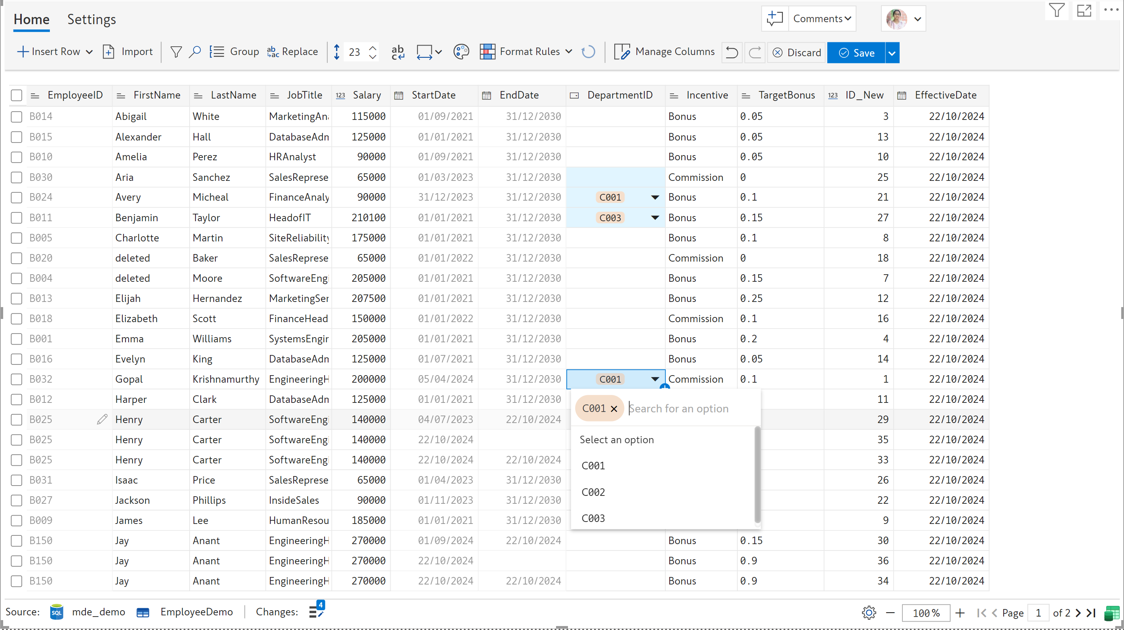1124x630 pixels.
Task: Open the DepartmentID dropdown for Benjamin Taylor
Action: click(x=655, y=218)
